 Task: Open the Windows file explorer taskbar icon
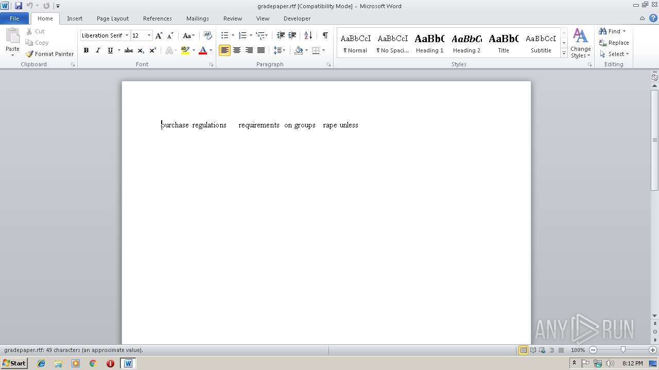point(58,363)
